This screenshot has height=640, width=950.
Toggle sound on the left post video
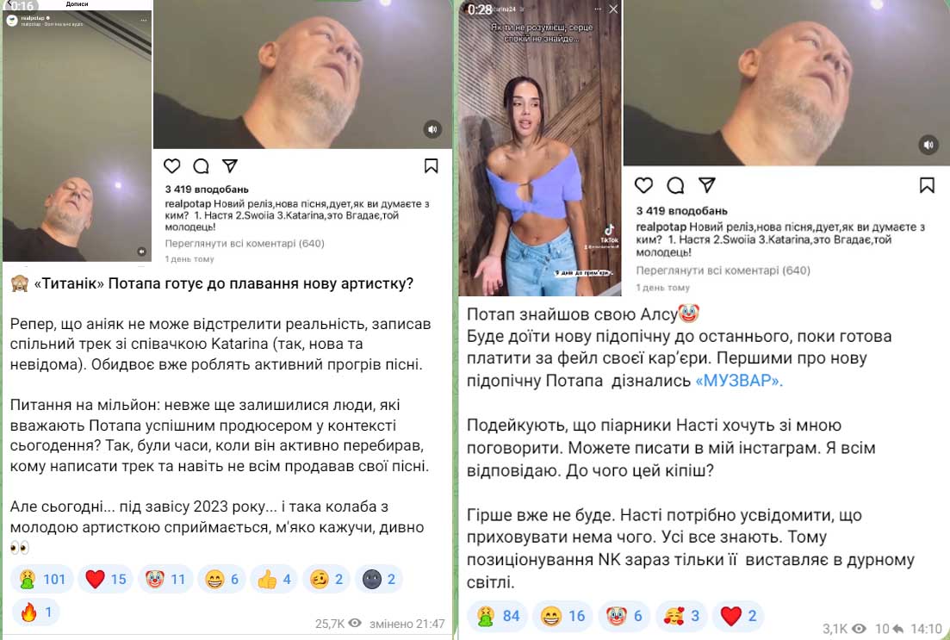(x=432, y=129)
